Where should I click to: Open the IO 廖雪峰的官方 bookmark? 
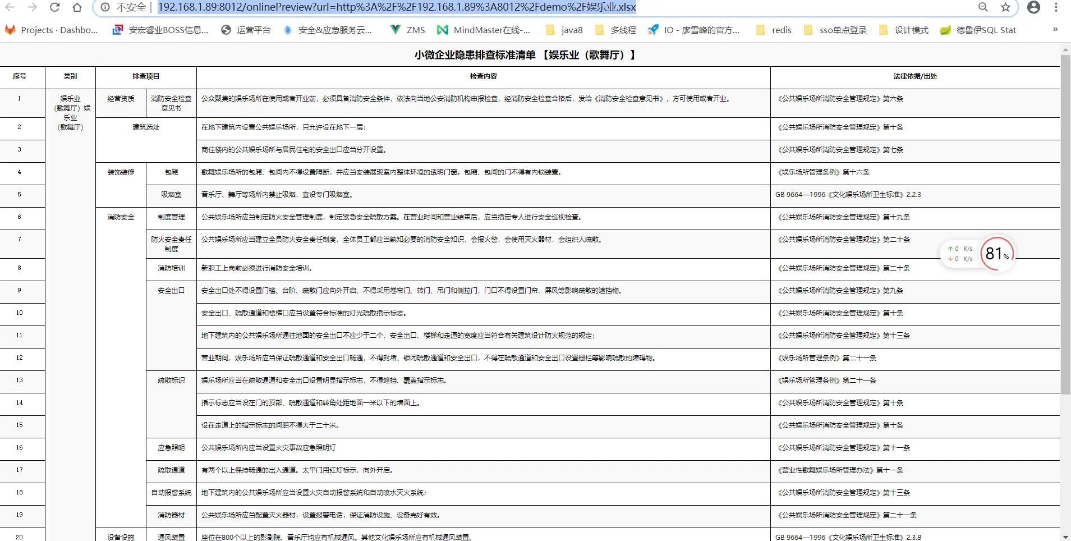(694, 30)
